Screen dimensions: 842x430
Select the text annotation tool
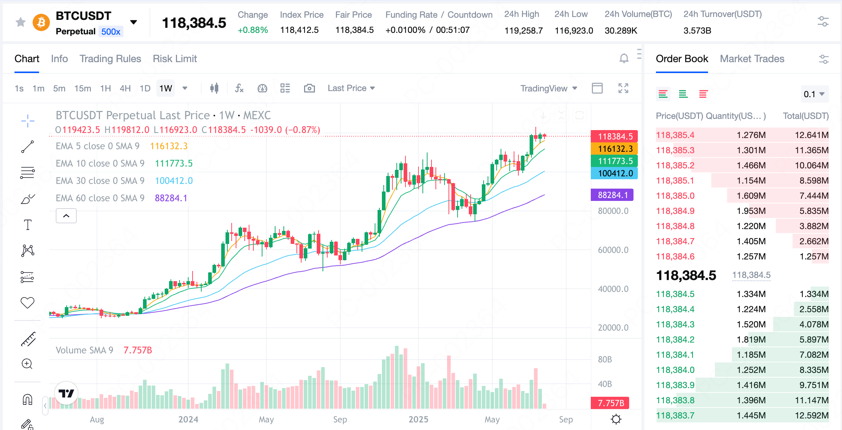tap(28, 225)
